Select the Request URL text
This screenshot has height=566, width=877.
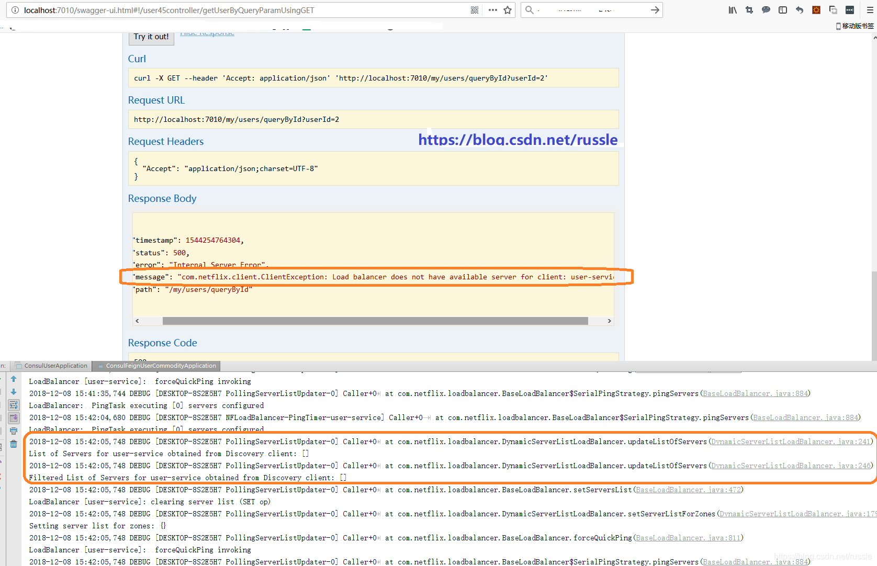[237, 119]
